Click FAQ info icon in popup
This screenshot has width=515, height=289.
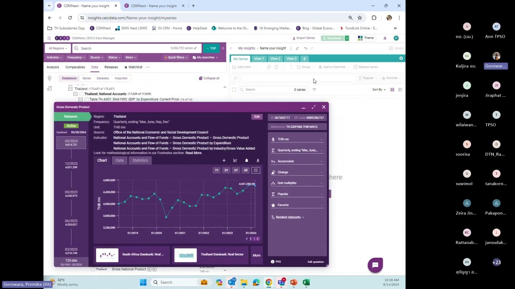(273, 262)
